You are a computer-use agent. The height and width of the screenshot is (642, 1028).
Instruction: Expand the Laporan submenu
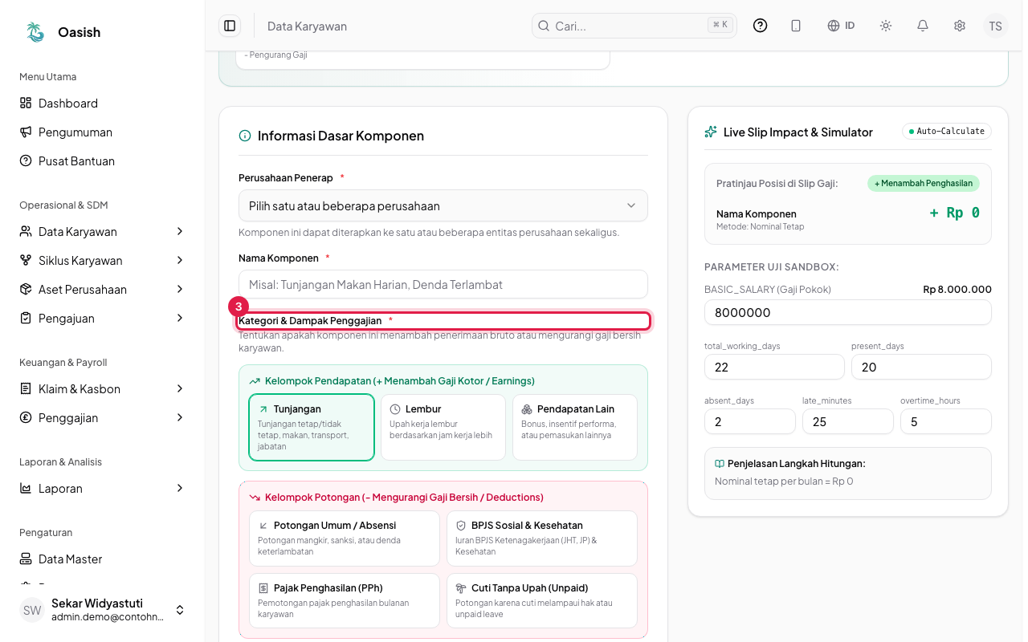point(103,489)
